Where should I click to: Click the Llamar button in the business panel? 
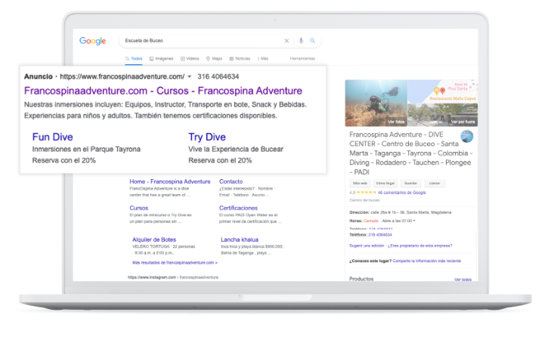click(435, 183)
